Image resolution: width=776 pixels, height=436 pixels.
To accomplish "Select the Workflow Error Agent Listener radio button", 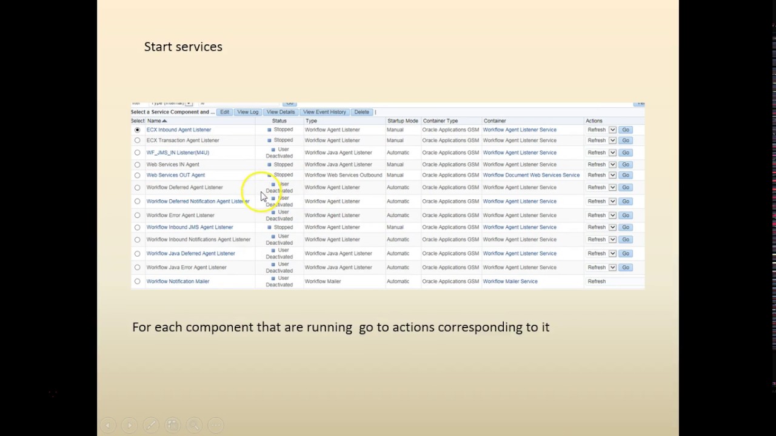I will pos(138,215).
